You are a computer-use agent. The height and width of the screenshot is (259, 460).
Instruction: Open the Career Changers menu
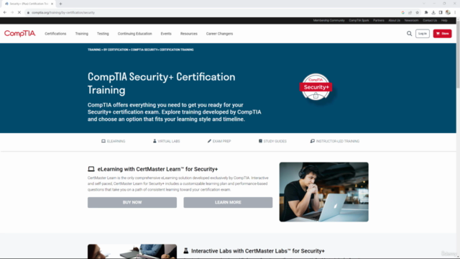click(219, 34)
